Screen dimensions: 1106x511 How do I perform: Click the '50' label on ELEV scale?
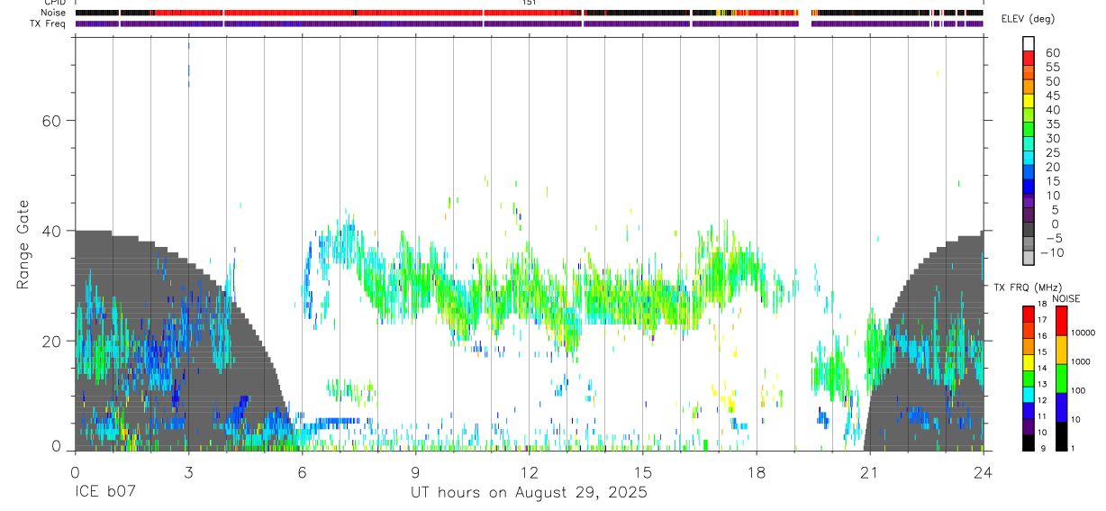(x=1052, y=82)
